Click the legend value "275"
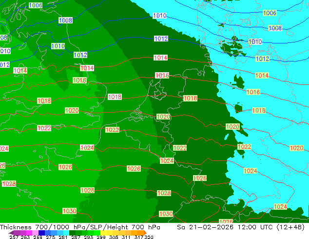Image resolution: width=309 pixels, height=239 pixels. click(51, 237)
